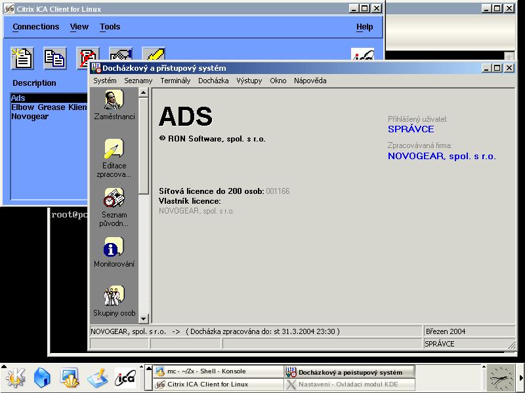Click the Description column header in Citrix

[x=35, y=83]
